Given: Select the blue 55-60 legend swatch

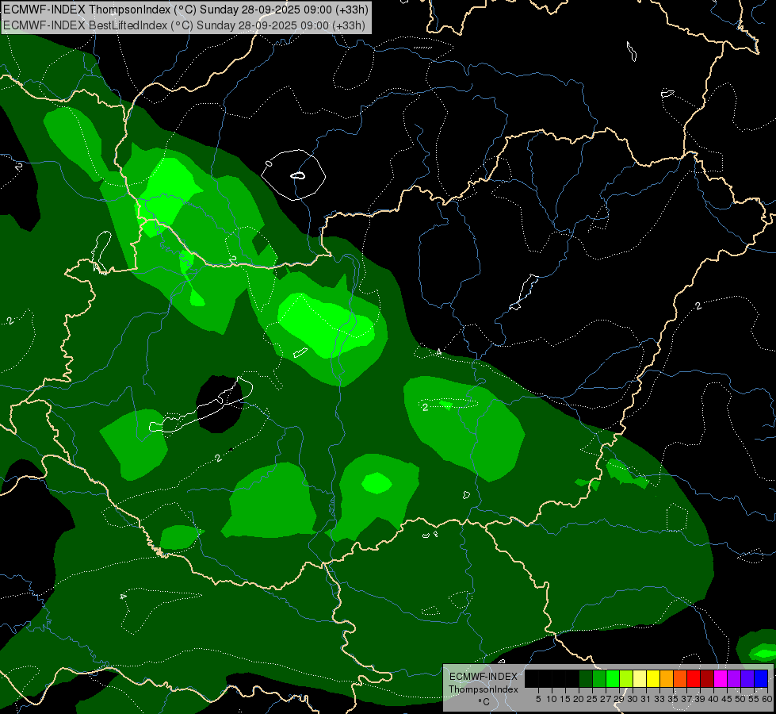Looking at the screenshot, I should 761,678.
